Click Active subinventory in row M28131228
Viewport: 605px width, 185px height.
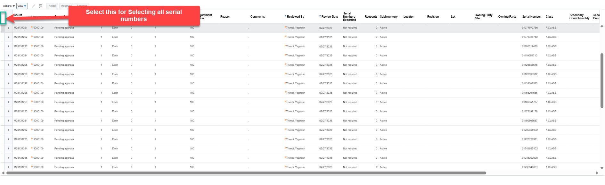click(x=383, y=93)
